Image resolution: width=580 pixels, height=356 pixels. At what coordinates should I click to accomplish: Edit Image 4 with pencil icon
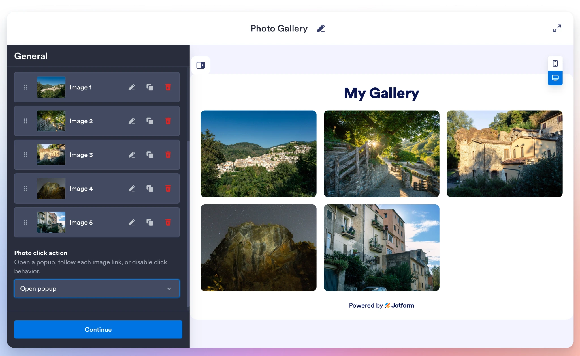(x=132, y=188)
